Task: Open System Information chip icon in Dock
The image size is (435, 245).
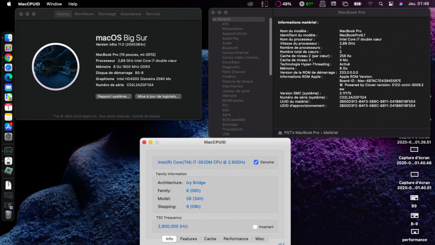Action: [x=8, y=171]
